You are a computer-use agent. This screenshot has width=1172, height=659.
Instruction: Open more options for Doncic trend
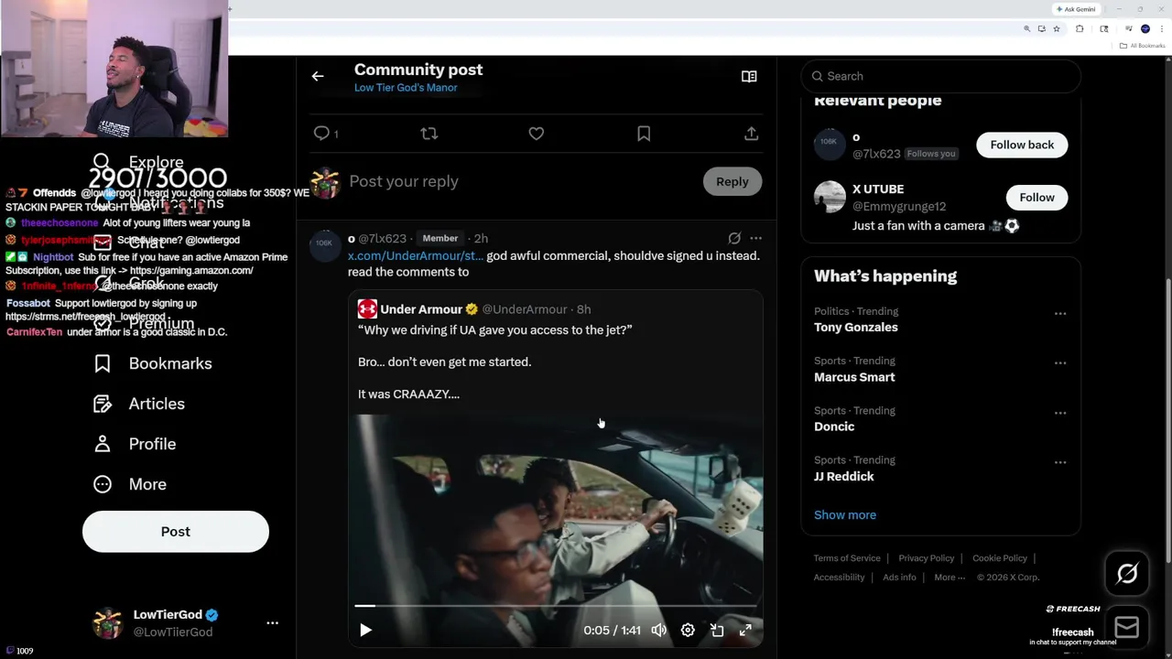click(1060, 413)
